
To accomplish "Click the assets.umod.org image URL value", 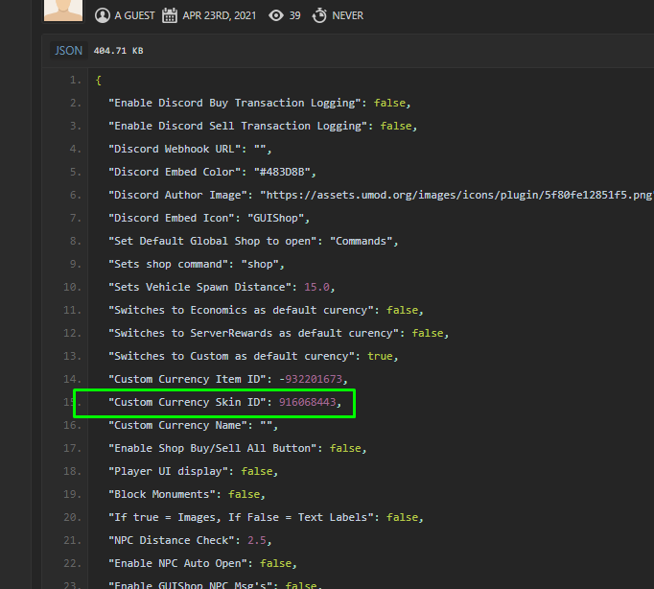I will [x=456, y=195].
